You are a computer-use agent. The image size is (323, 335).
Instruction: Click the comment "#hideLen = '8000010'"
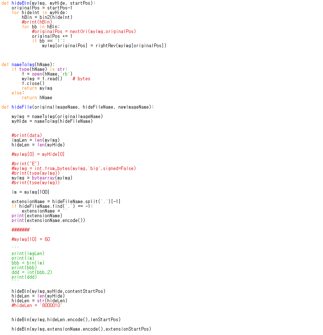[37, 305]
